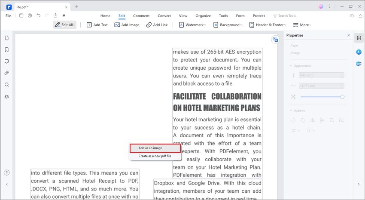Click the flip horizontal action icon
Viewport: 365px width, 200px height.
click(x=312, y=120)
